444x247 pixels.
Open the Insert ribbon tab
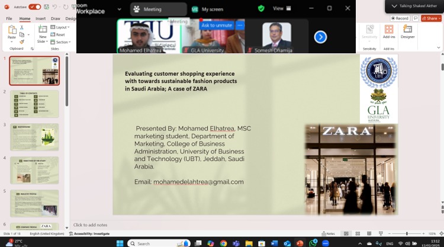[x=40, y=18]
